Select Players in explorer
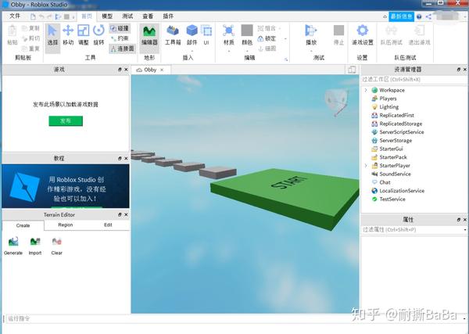Image resolution: width=469 pixels, height=334 pixels. [x=388, y=99]
